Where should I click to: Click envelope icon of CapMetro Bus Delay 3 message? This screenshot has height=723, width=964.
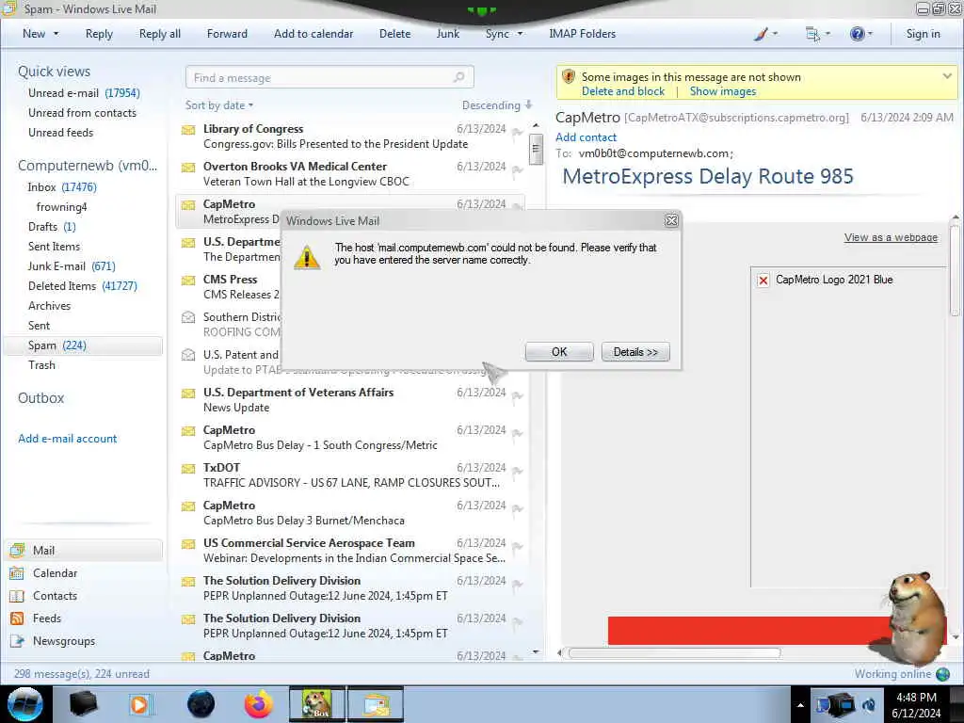point(188,506)
